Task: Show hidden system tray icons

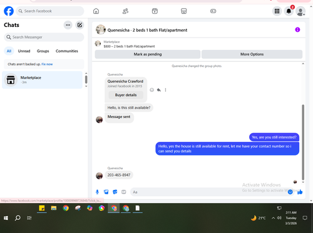Action: [x=273, y=218]
